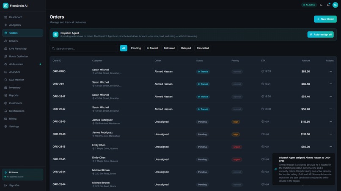This screenshot has width=341, height=191.
Task: Click the Customer column header
Action: 97,61
